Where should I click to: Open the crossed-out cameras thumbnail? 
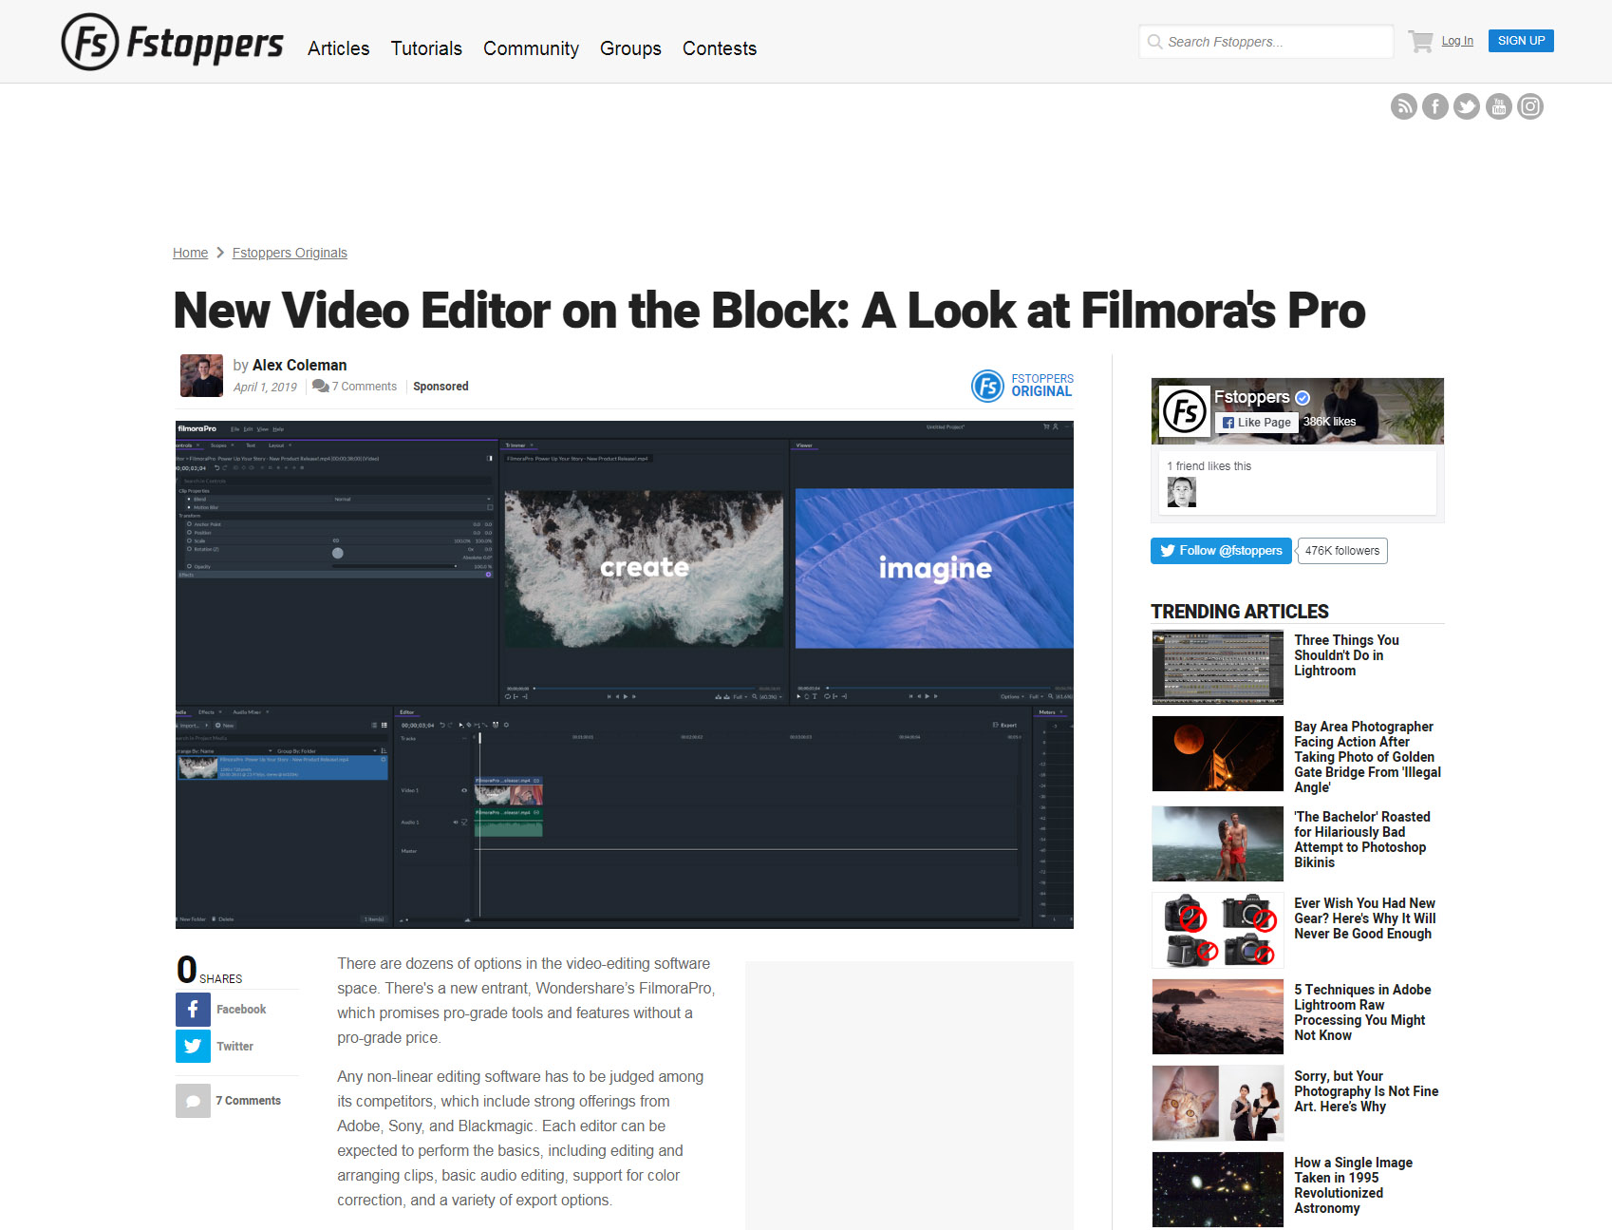pyautogui.click(x=1217, y=930)
